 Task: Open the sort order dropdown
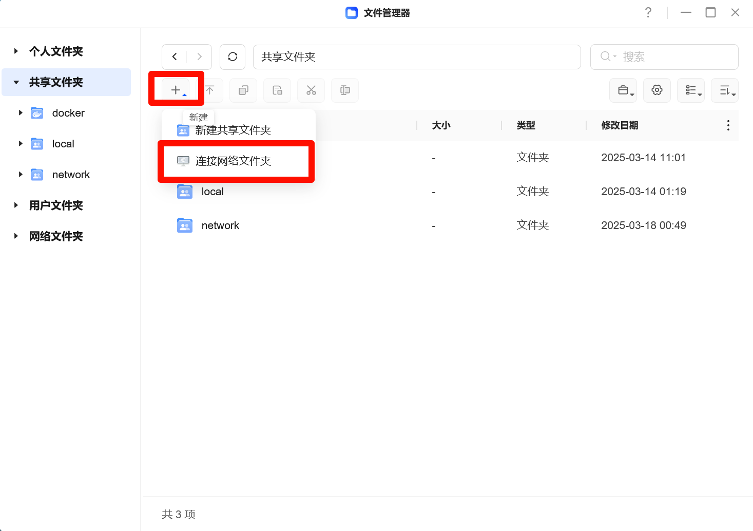pyautogui.click(x=725, y=90)
